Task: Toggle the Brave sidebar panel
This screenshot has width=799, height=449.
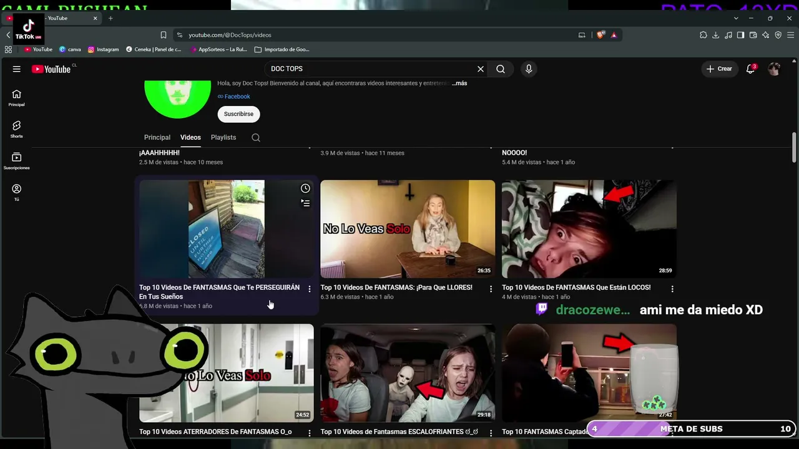Action: pos(741,35)
